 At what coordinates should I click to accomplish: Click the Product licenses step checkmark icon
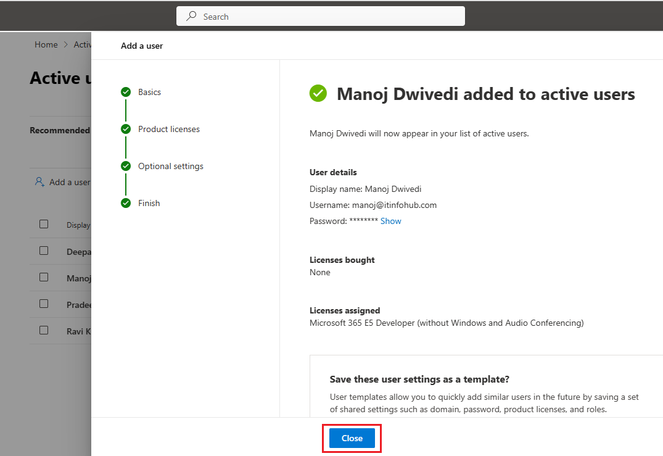pos(126,129)
